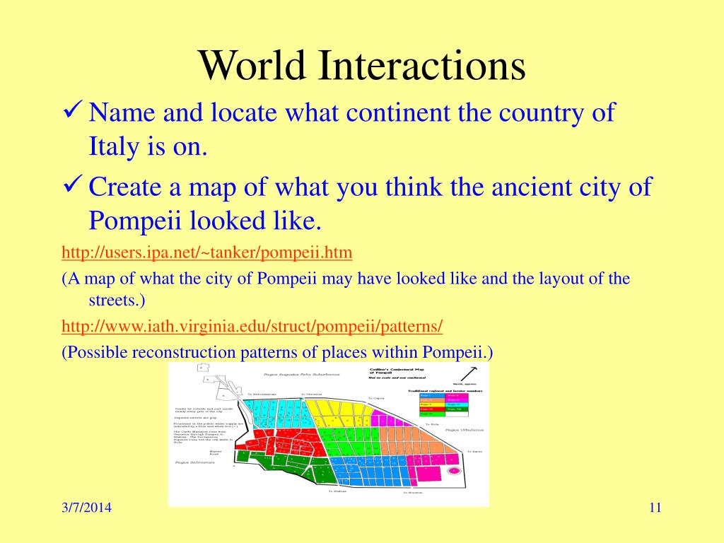
Task: Click the pink amphitheater oval on the map
Action: pyautogui.click(x=454, y=470)
